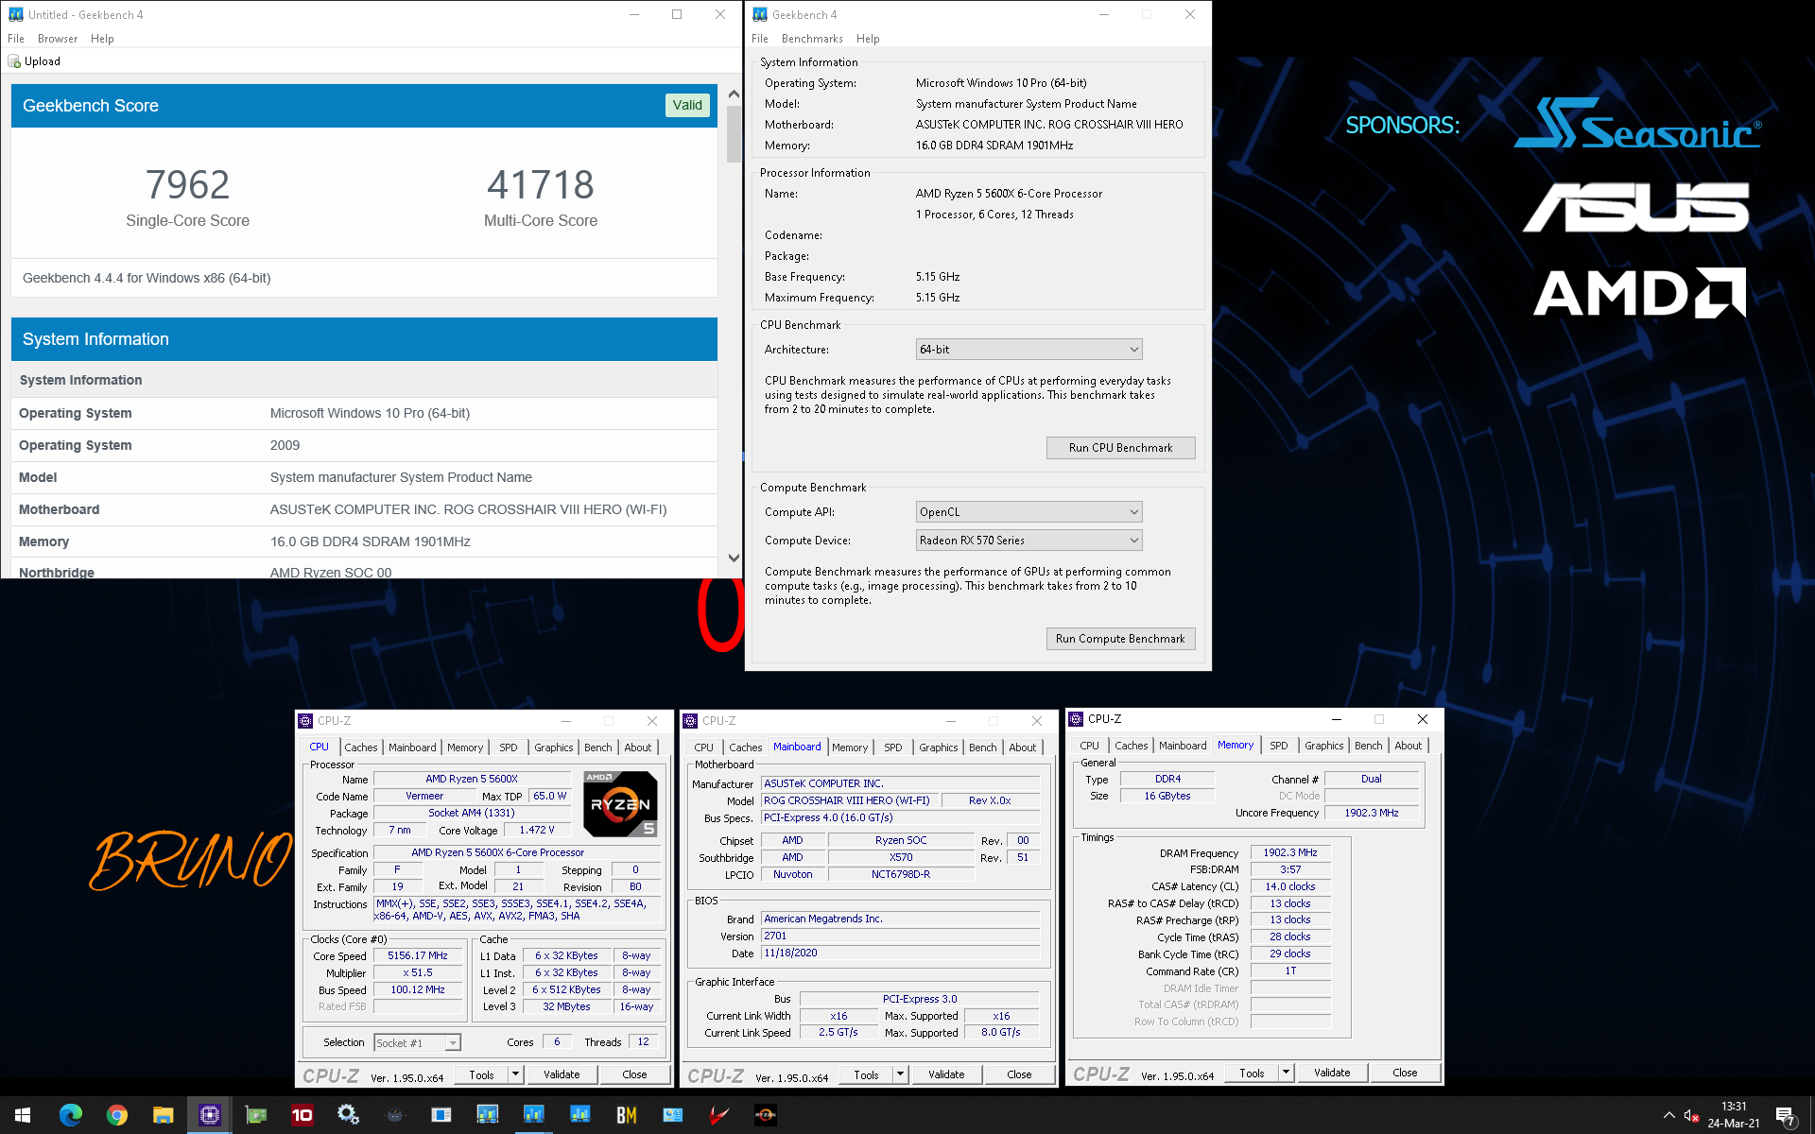Launch Google Chrome from the taskbar

(x=117, y=1115)
